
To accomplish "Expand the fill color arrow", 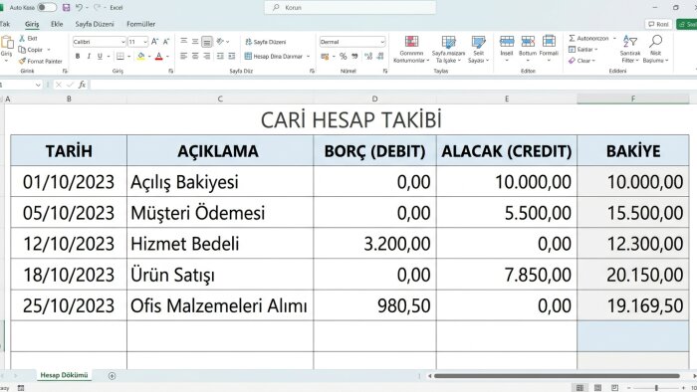I will [x=149, y=57].
